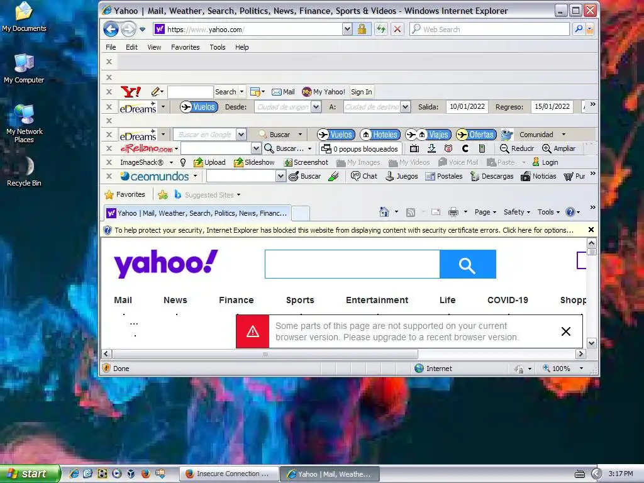644x483 pixels.
Task: Open the View menu
Action: [154, 47]
